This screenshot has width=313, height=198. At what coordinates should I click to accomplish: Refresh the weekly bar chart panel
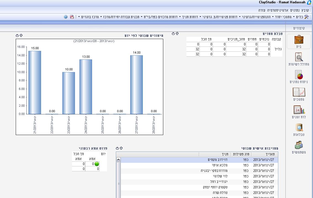click(17, 35)
